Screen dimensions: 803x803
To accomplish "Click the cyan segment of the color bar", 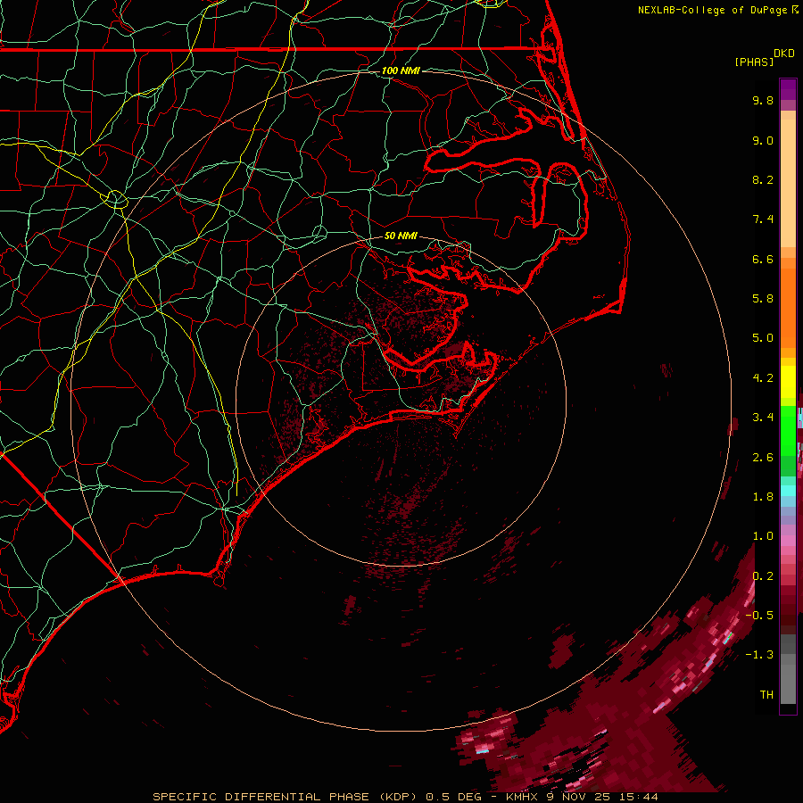I will tap(788, 491).
